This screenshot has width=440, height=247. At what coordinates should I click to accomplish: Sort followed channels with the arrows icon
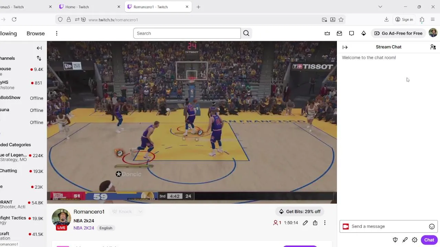pos(39,58)
